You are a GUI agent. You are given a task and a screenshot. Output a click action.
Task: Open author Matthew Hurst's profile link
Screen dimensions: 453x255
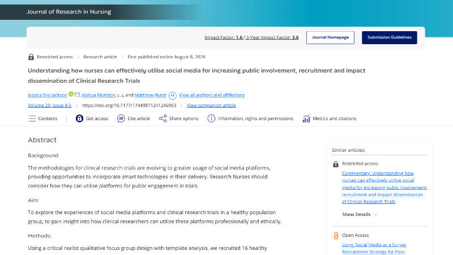pos(150,95)
